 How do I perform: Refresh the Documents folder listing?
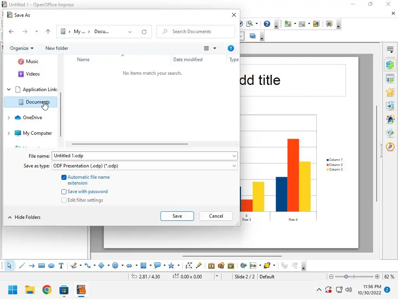click(x=144, y=32)
